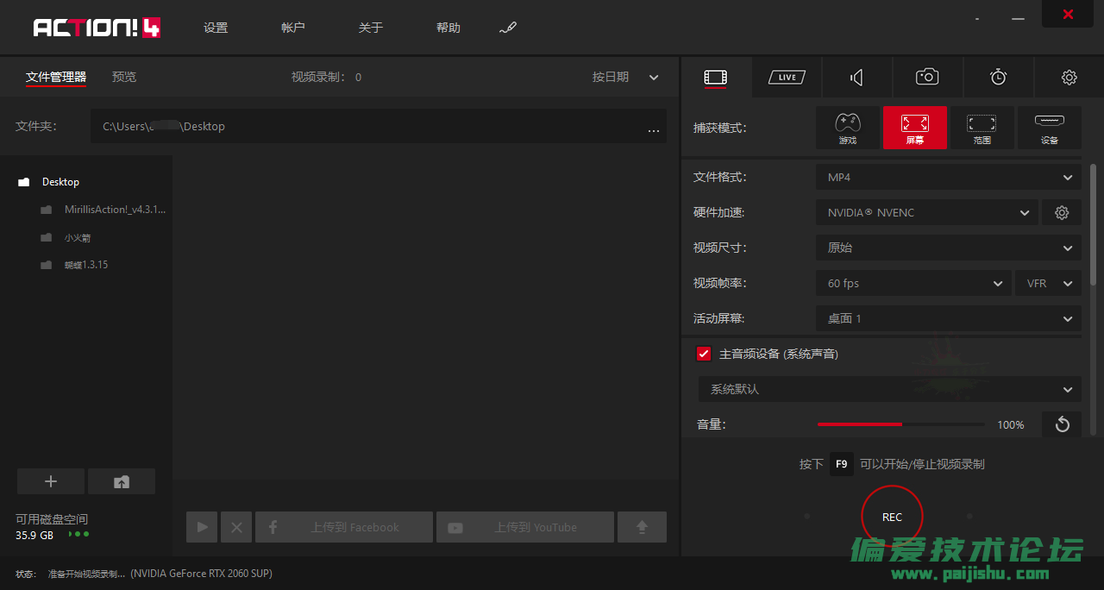Switch to the 预览 tab

[x=124, y=78]
